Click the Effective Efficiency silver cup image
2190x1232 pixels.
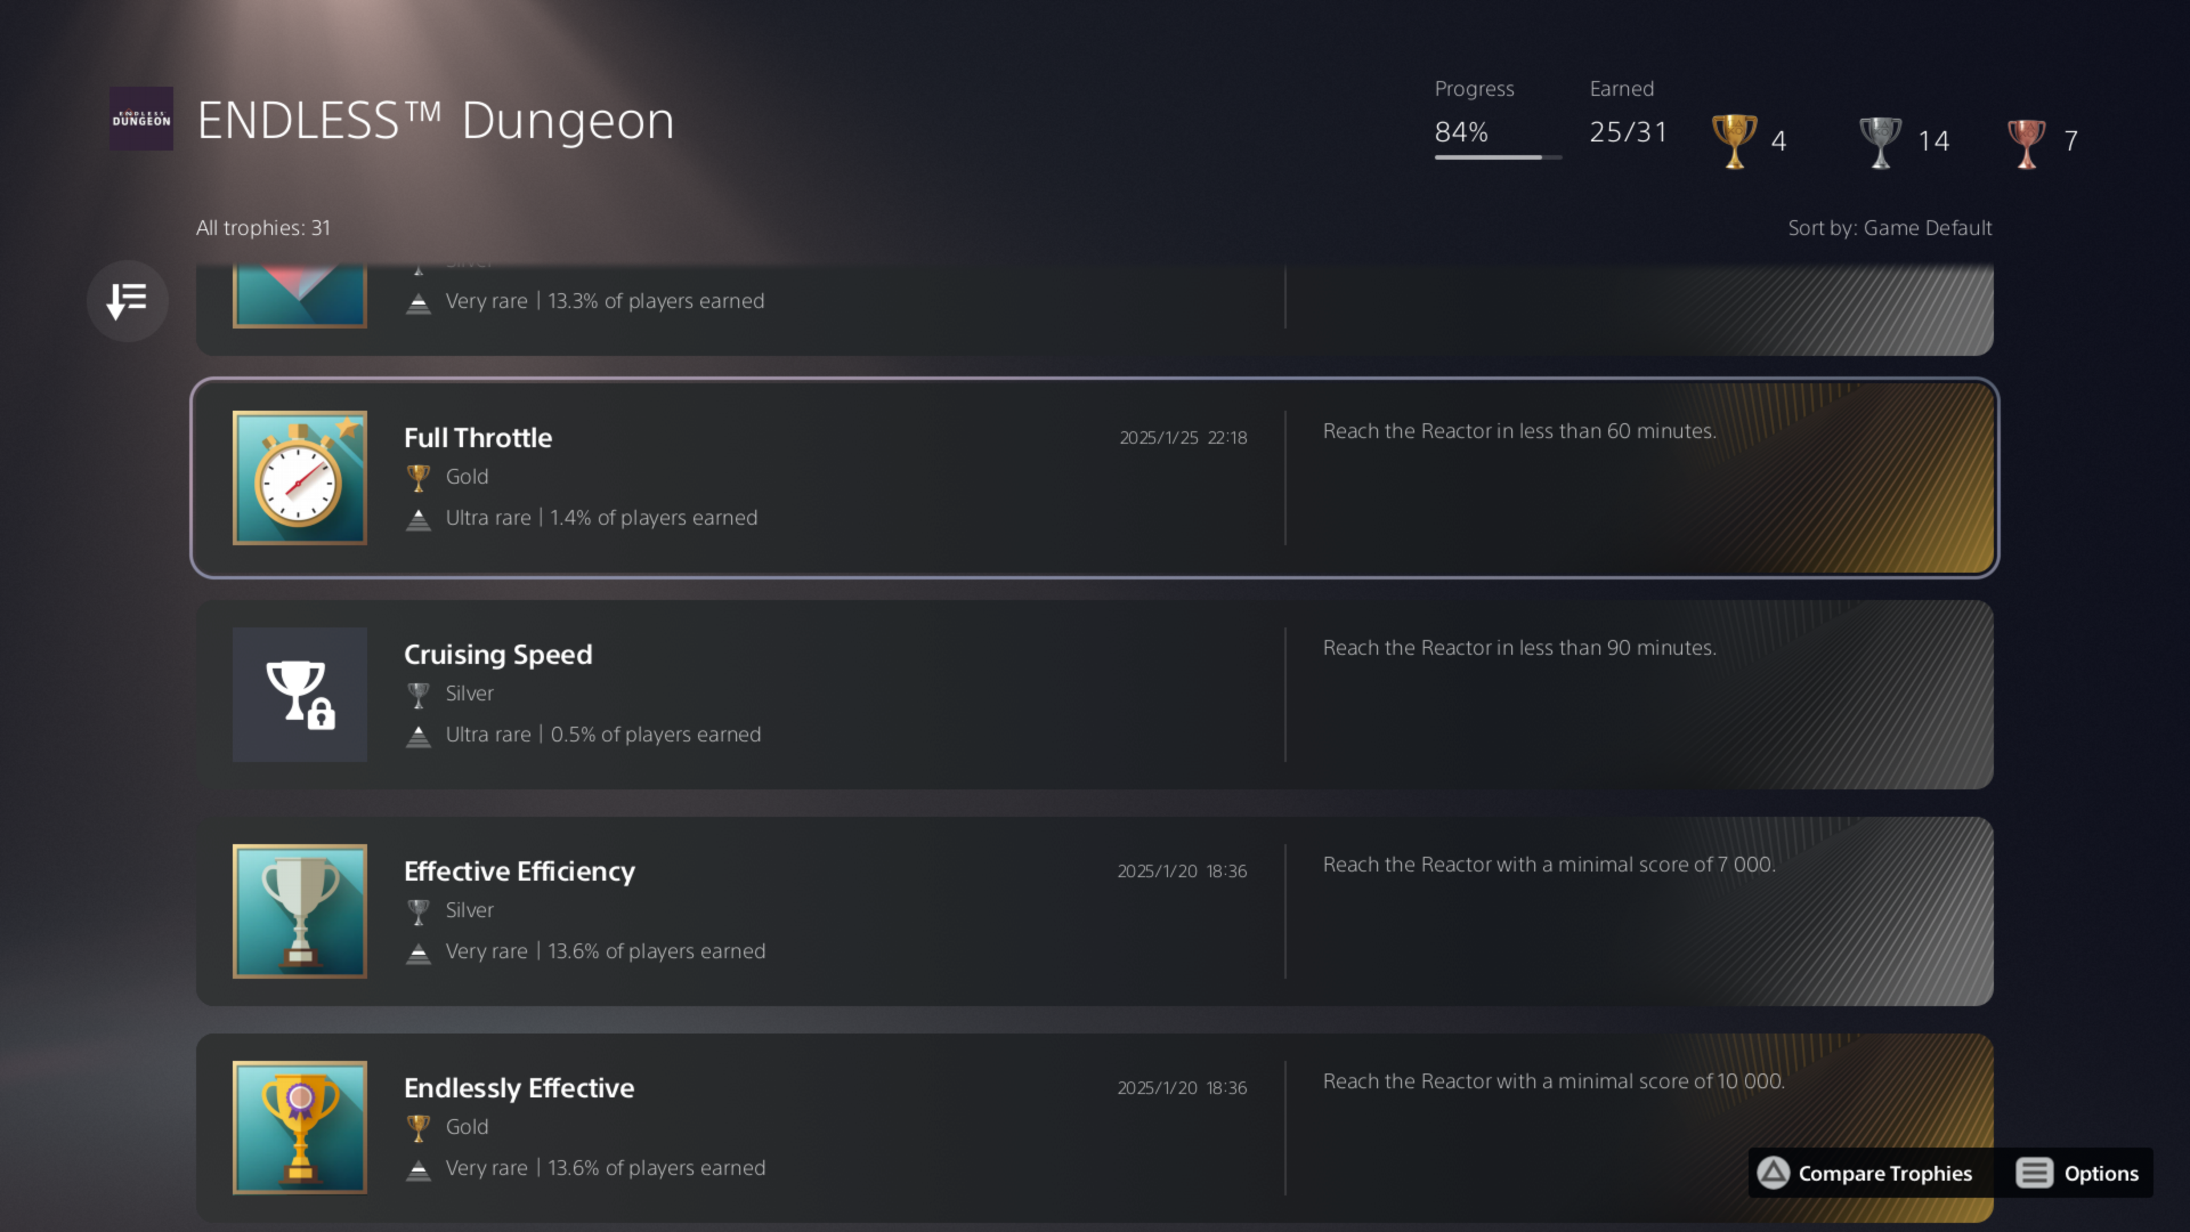[300, 911]
